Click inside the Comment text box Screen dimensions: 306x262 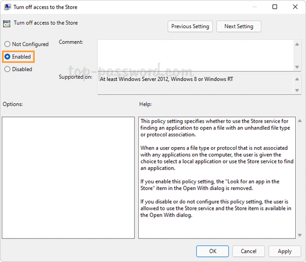click(x=194, y=55)
